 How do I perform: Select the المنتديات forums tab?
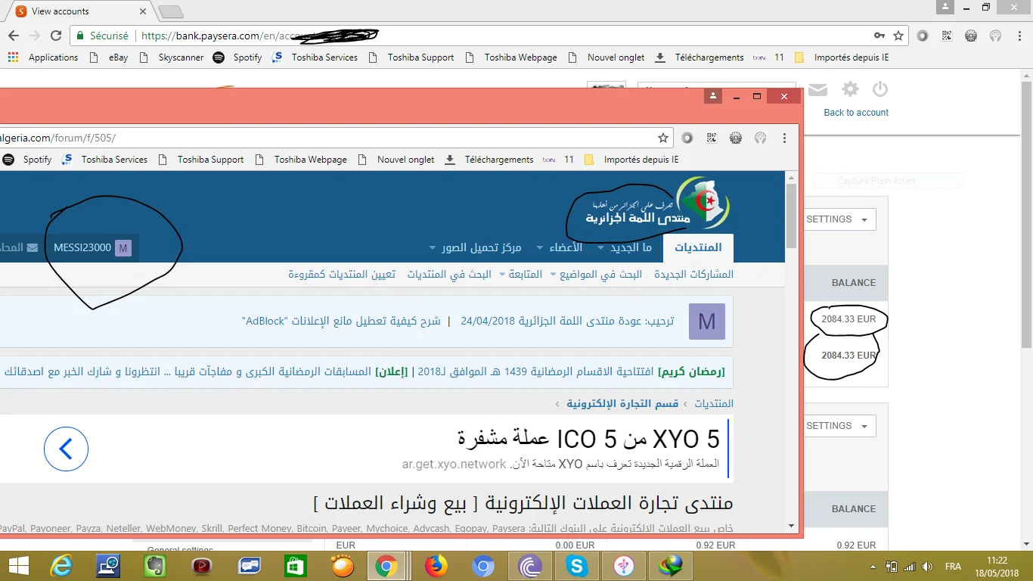coord(698,247)
